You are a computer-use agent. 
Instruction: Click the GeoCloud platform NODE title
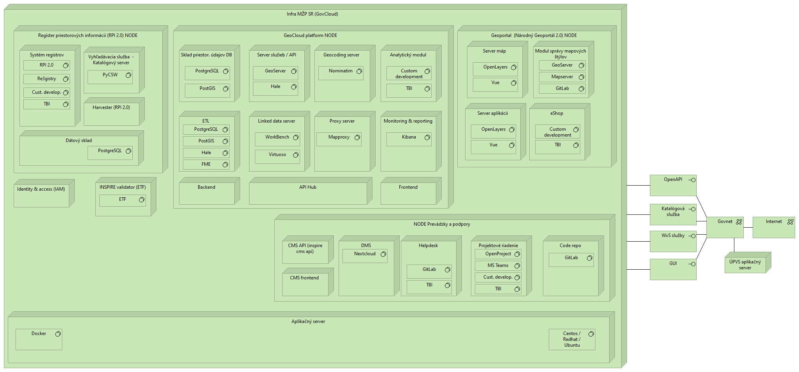(x=310, y=35)
